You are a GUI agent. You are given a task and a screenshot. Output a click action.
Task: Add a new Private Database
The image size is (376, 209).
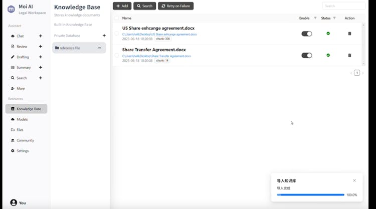(104, 36)
